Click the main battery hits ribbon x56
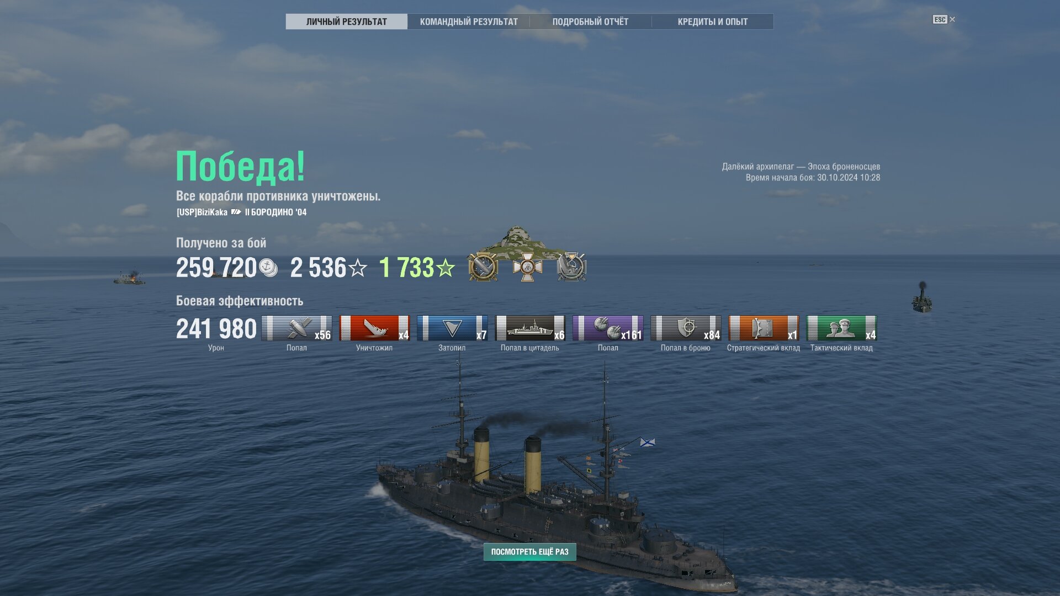Viewport: 1060px width, 596px height. pyautogui.click(x=297, y=328)
